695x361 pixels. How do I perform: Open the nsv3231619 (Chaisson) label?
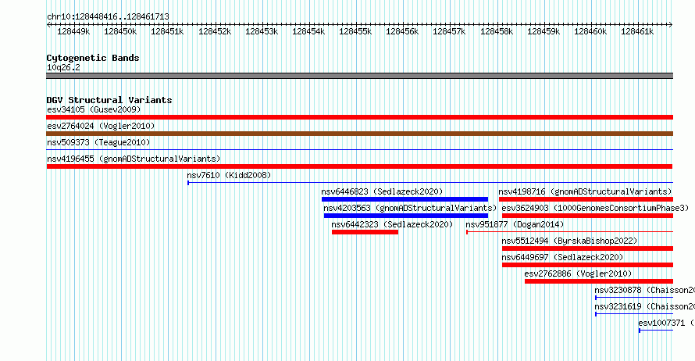pyautogui.click(x=644, y=306)
